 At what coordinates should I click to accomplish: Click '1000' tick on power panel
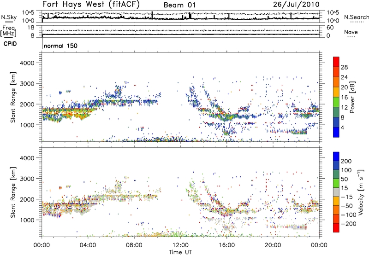tap(27, 125)
